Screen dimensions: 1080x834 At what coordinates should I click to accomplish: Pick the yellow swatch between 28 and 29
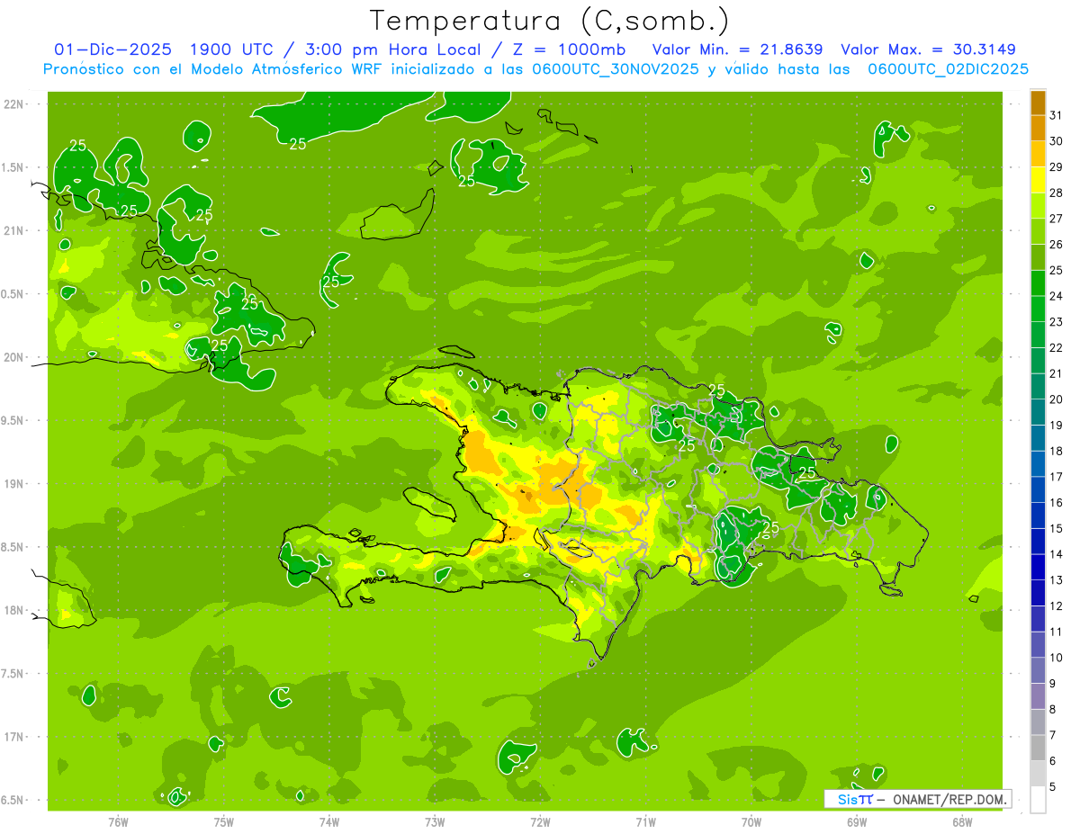pos(1038,180)
